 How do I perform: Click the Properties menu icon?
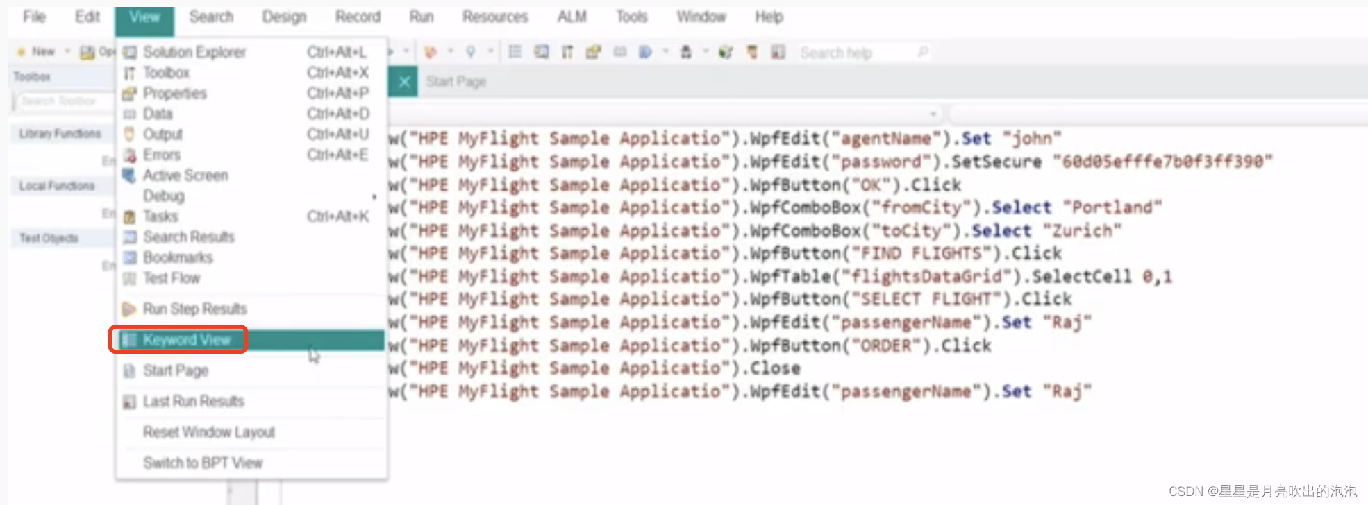tap(129, 93)
